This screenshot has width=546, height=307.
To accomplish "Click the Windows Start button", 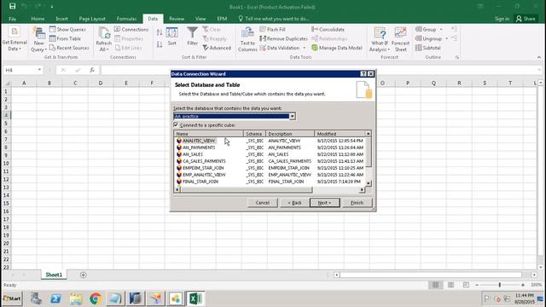I will 12,298.
